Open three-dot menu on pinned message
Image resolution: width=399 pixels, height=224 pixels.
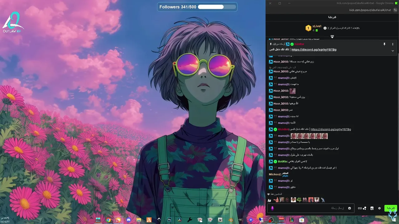pyautogui.click(x=393, y=44)
